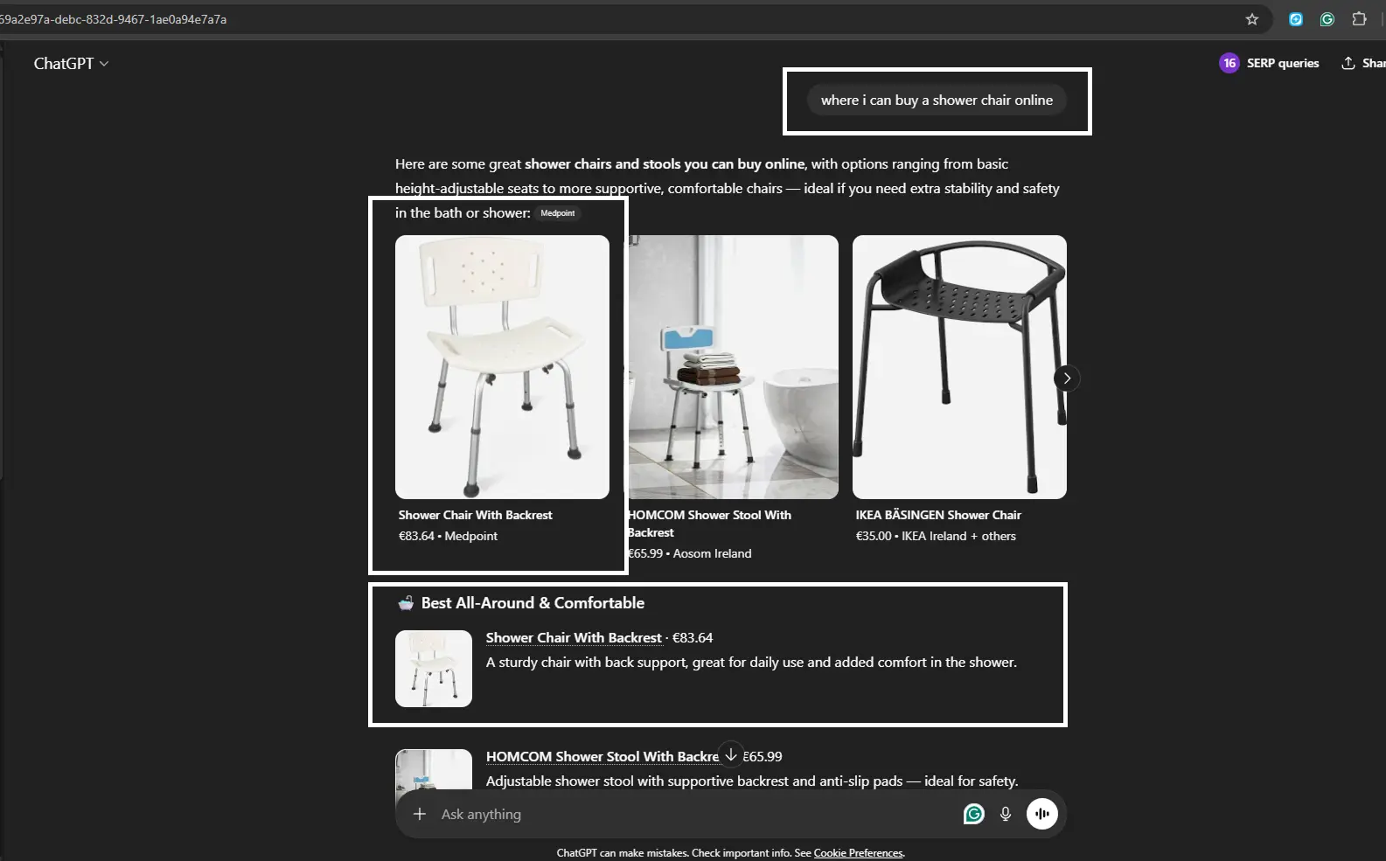Click the Share upload icon
The image size is (1386, 861).
[x=1348, y=63]
